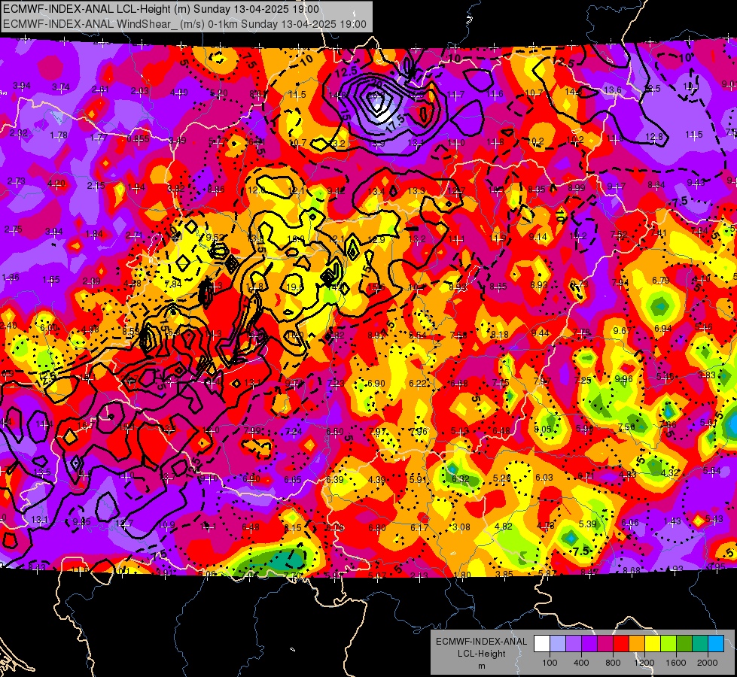Image resolution: width=737 pixels, height=677 pixels.
Task: Click the LCL-Height title line at top
Action: (161, 9)
